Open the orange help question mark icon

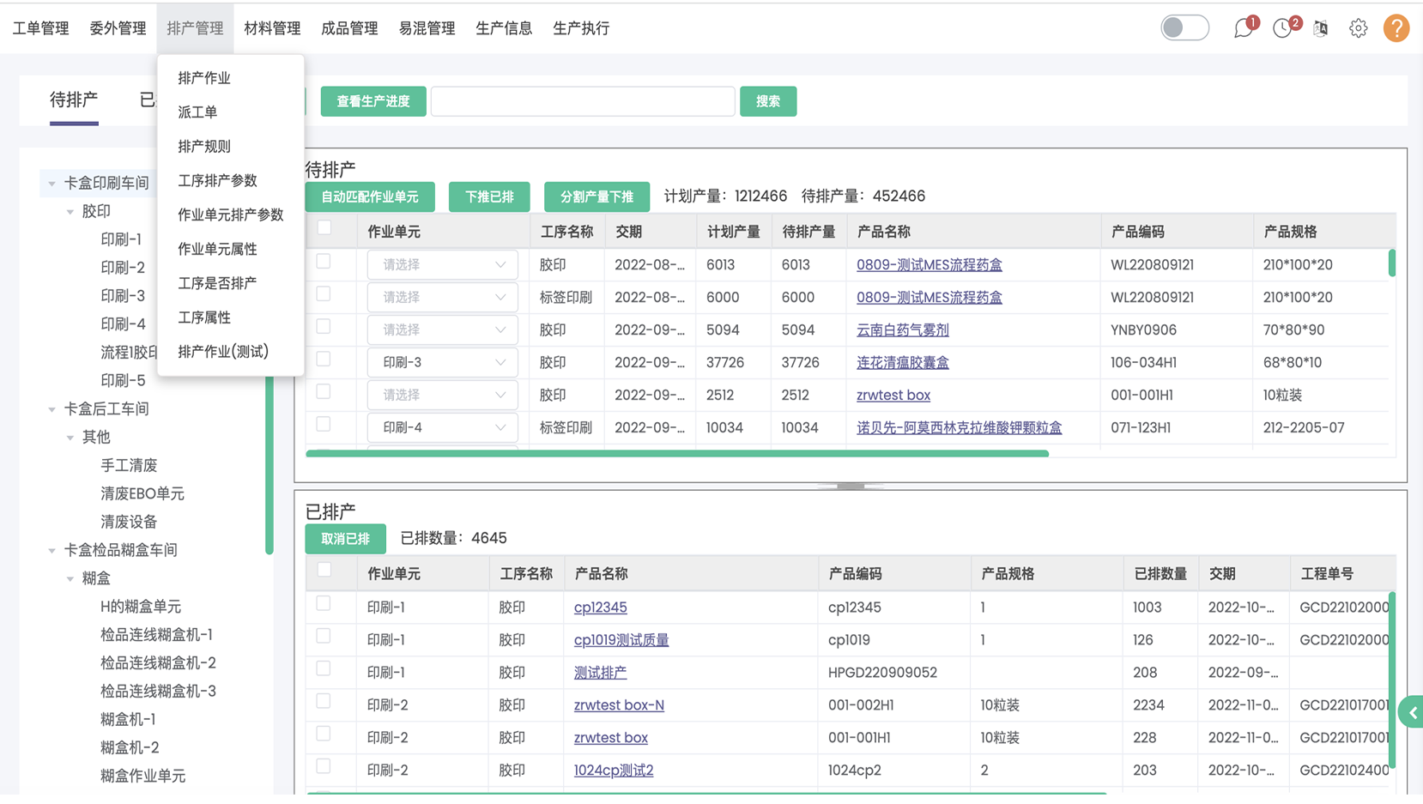pyautogui.click(x=1396, y=28)
